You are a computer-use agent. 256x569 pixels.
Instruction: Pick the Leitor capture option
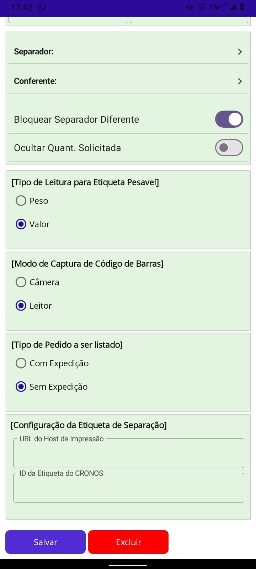pos(21,306)
